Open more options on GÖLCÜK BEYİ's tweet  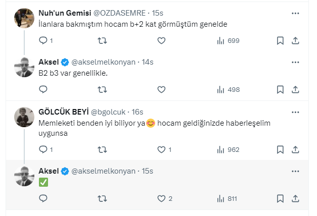tap(295, 112)
